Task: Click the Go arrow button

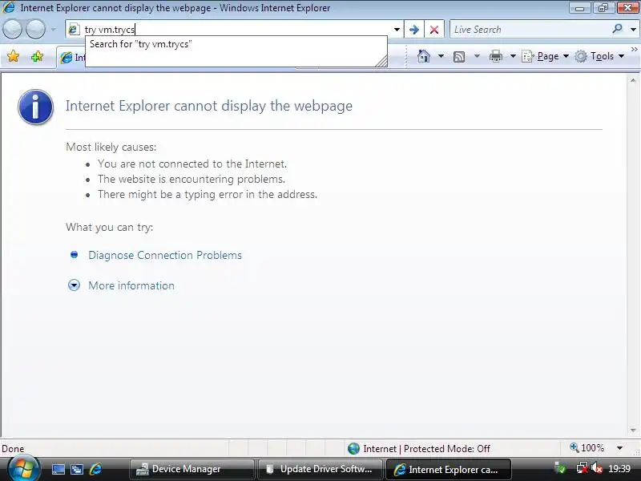Action: point(413,30)
